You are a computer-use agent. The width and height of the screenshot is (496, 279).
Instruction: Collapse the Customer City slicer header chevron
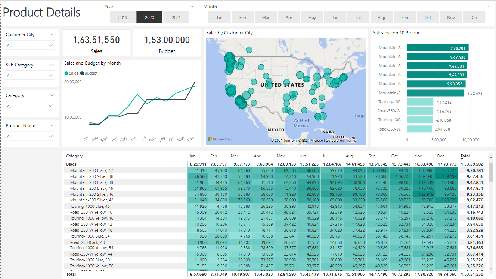(52, 35)
